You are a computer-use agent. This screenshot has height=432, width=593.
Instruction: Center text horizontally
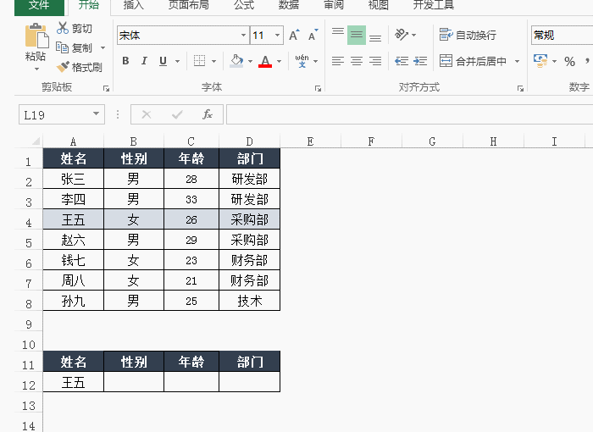[x=357, y=61]
